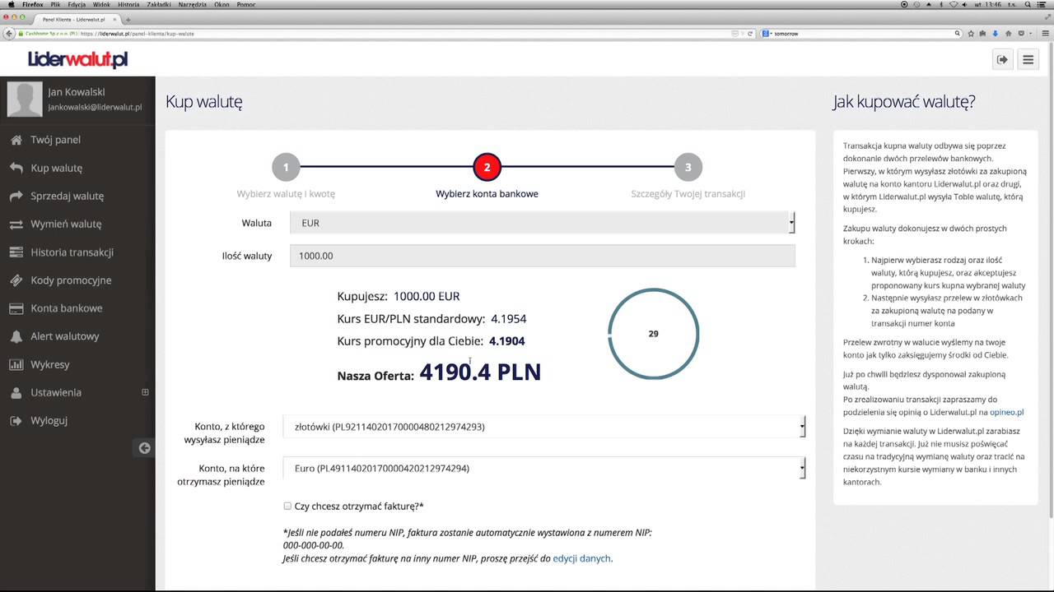This screenshot has width=1054, height=592.
Task: Click step 2 circle Wybierz konta bankowe
Action: click(487, 168)
